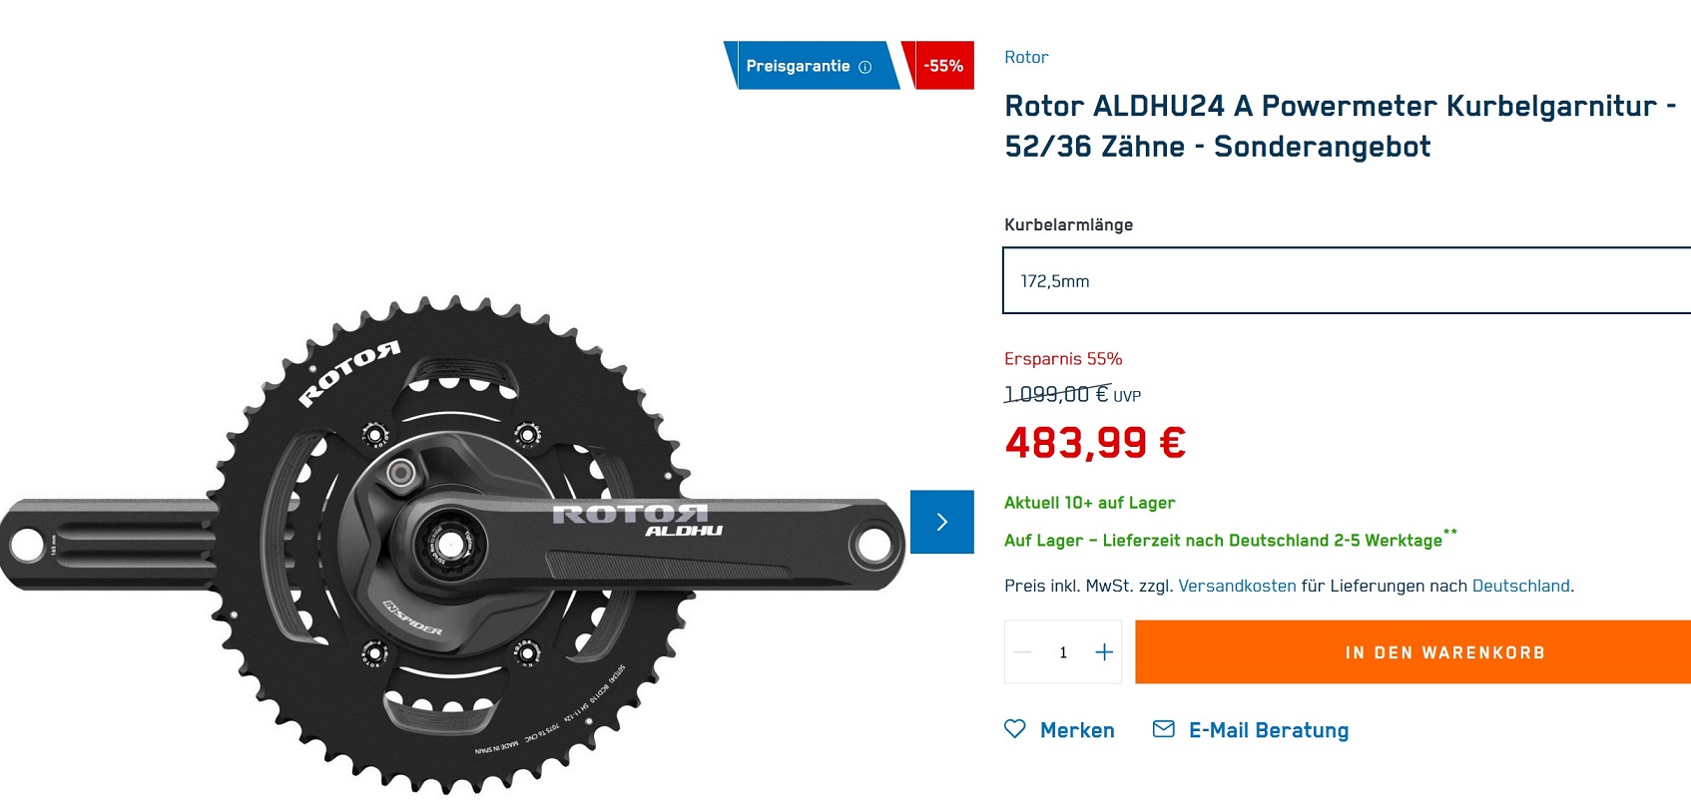Click the heart wishlist icon
Viewport: 1691px width, 808px height.
(1015, 729)
